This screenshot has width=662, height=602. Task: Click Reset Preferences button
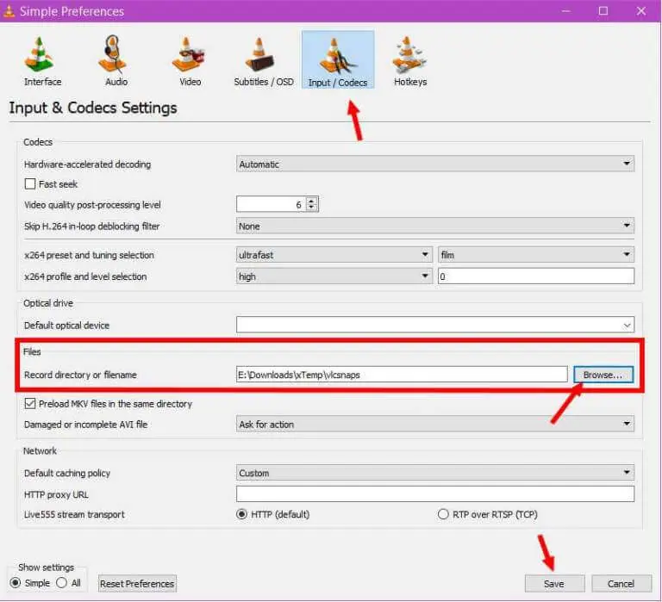coord(137,583)
